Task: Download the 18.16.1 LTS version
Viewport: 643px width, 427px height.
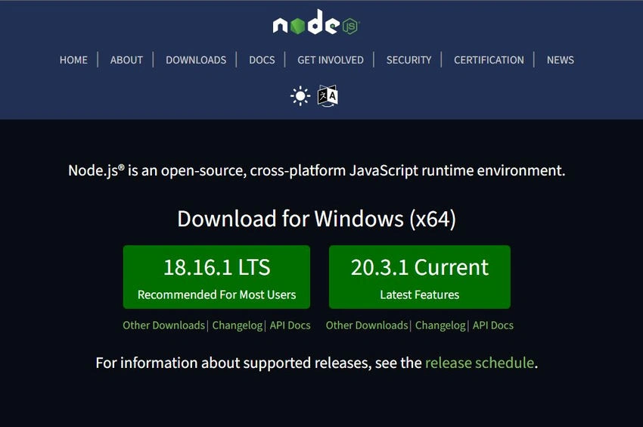Action: click(x=216, y=277)
